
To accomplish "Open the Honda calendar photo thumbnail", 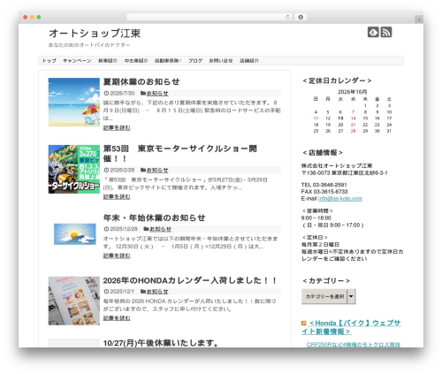I will tap(74, 301).
